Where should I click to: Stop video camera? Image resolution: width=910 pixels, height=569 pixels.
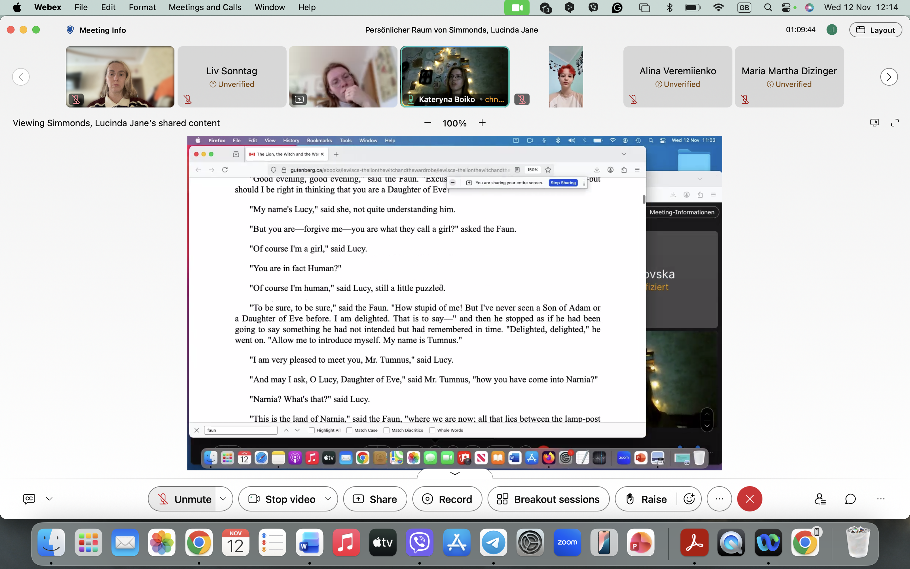(282, 499)
